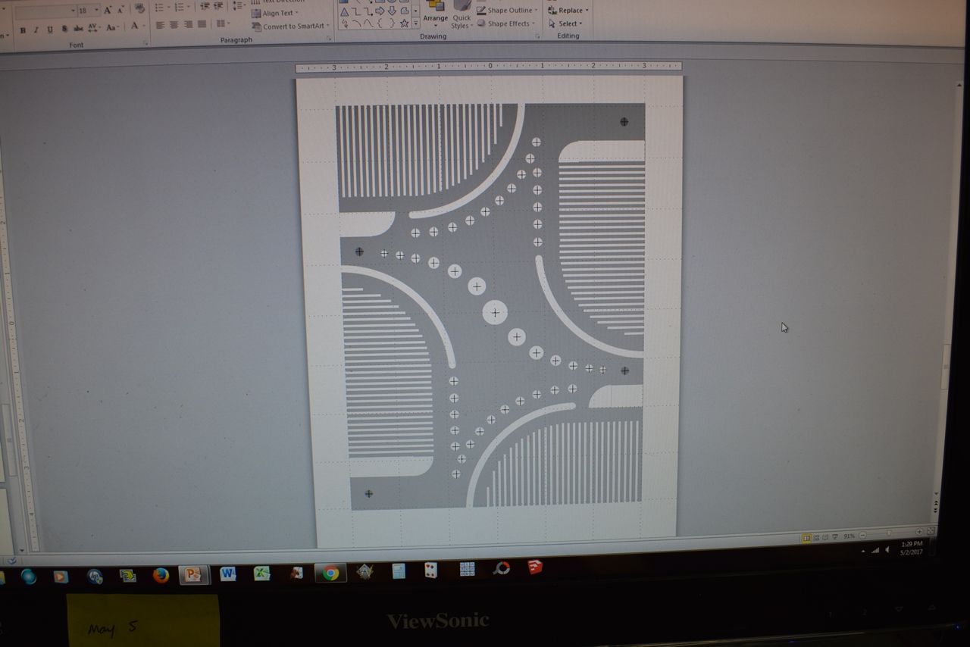Select the star shape
This screenshot has height=647, width=970.
coord(405,23)
